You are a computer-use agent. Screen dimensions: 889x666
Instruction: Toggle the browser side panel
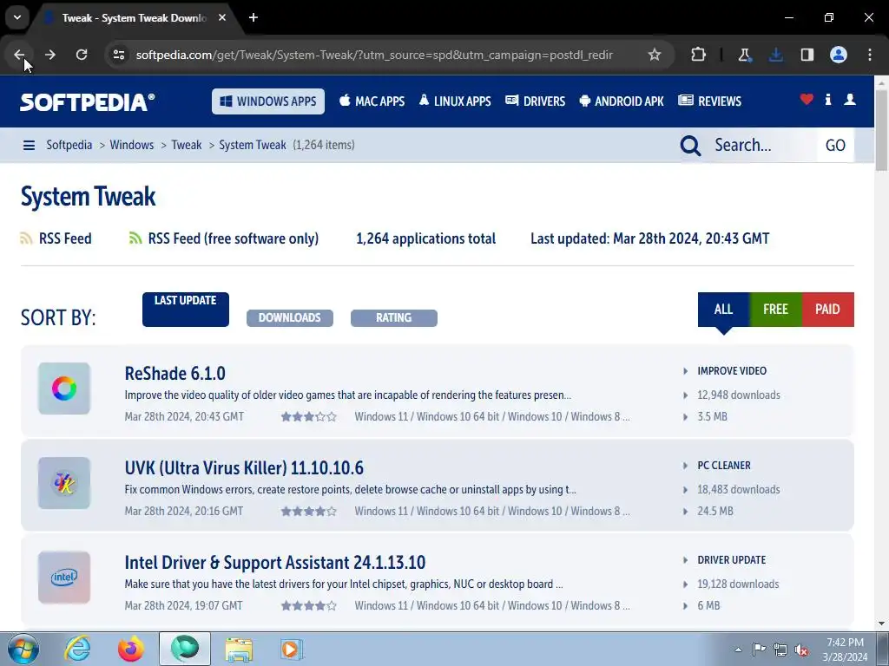pos(807,55)
